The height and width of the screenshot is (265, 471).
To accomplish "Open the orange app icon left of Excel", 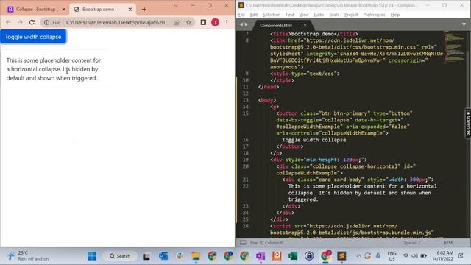I will click(x=277, y=256).
